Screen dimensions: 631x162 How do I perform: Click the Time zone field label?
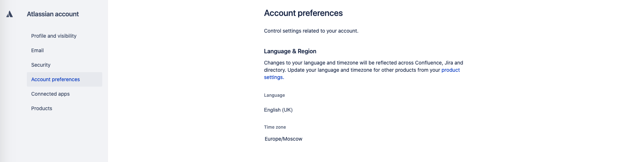point(275,127)
